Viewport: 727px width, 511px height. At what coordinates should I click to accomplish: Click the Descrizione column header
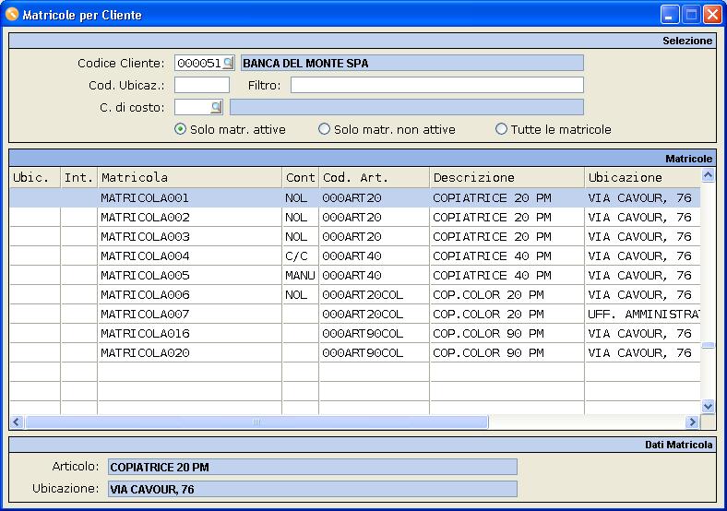pyautogui.click(x=507, y=178)
